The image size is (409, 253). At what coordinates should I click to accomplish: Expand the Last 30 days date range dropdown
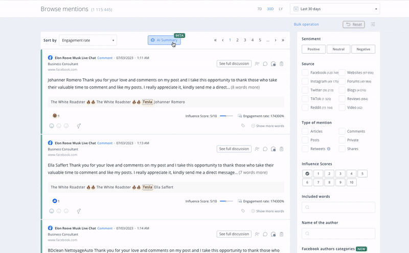(334, 9)
